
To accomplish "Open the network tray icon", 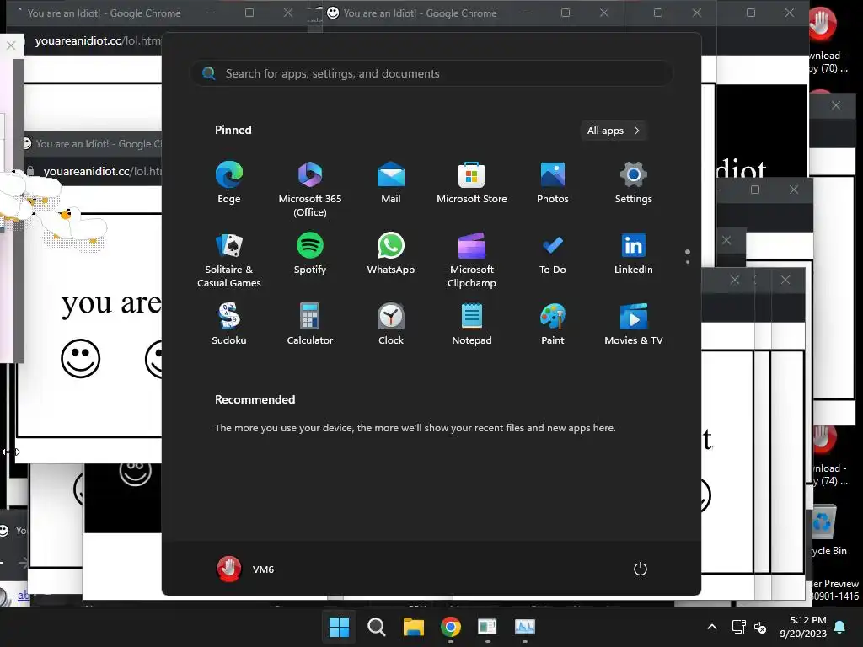I will coord(738,627).
